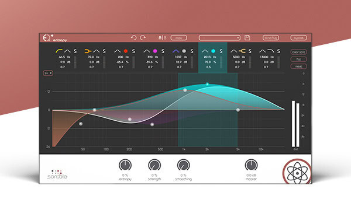Select the bell filter icon on the 200 Hz band
The height and width of the screenshot is (217, 351).
pos(118,51)
